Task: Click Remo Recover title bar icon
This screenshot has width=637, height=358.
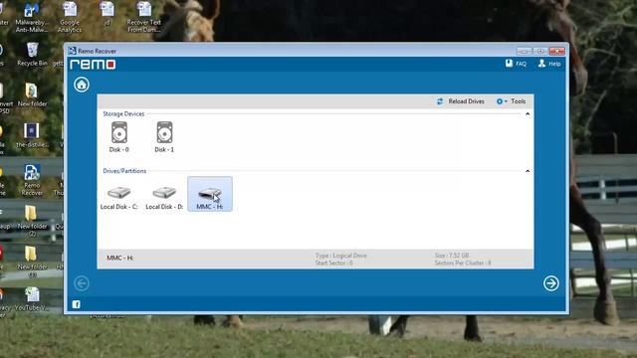Action: pos(73,51)
